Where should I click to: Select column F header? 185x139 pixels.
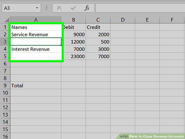[172, 20]
